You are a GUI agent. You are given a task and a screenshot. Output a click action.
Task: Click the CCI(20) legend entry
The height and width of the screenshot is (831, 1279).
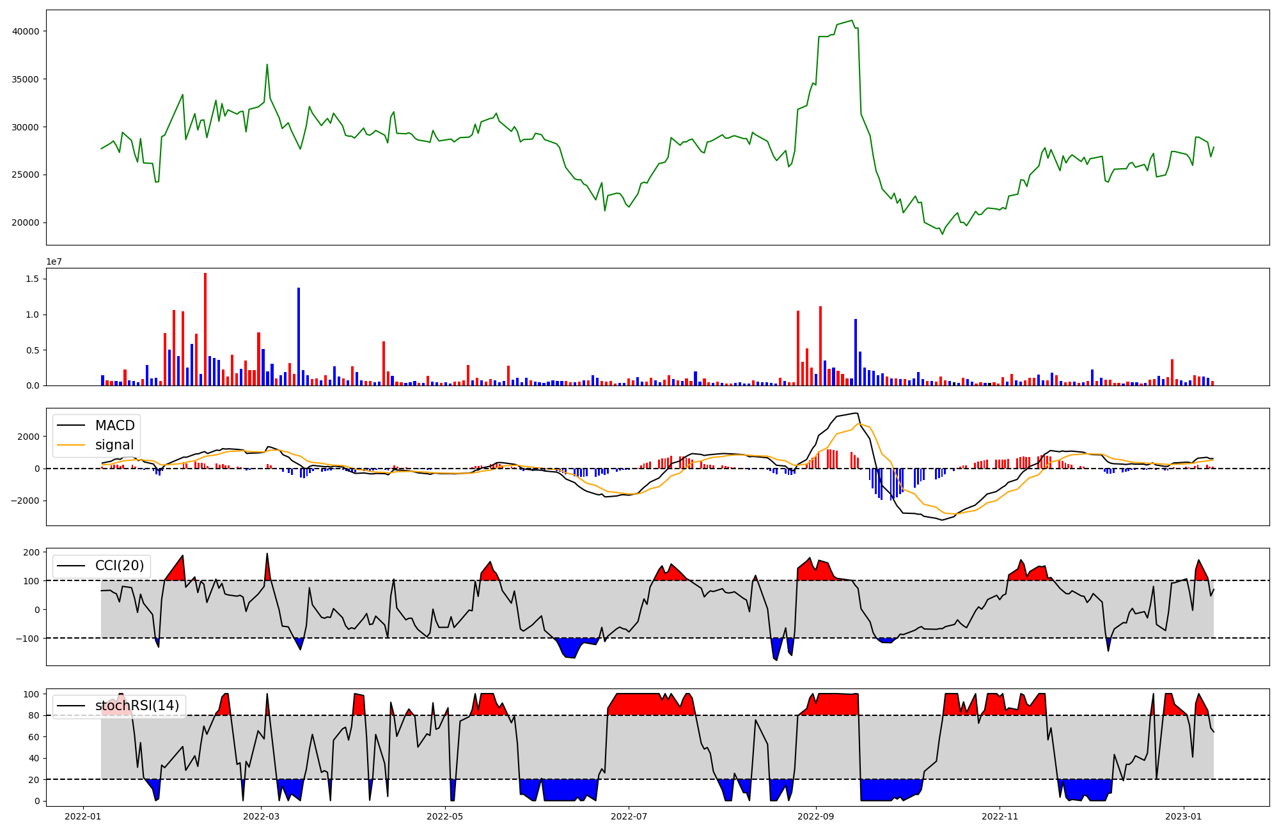pyautogui.click(x=120, y=566)
